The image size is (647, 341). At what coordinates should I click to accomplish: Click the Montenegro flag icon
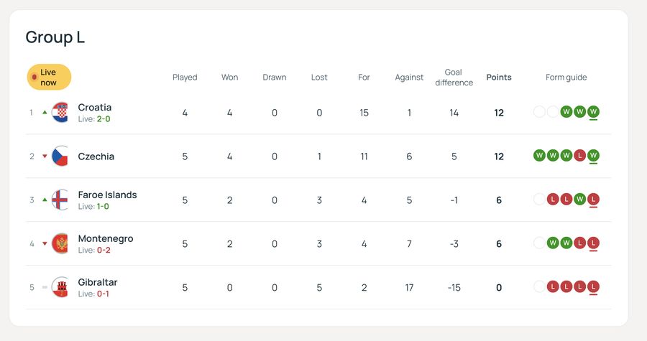[60, 244]
